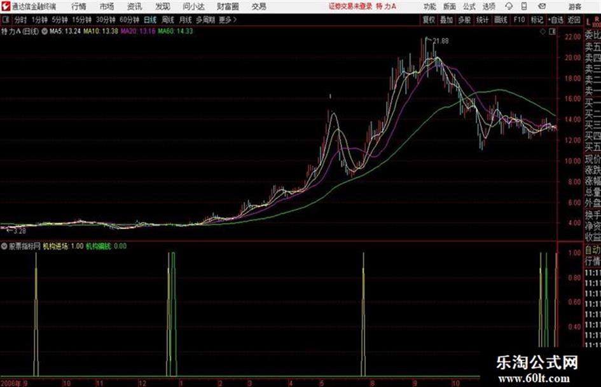Select the 周线 weekly period tab
Viewport: 601px width, 387px height.
click(x=168, y=20)
